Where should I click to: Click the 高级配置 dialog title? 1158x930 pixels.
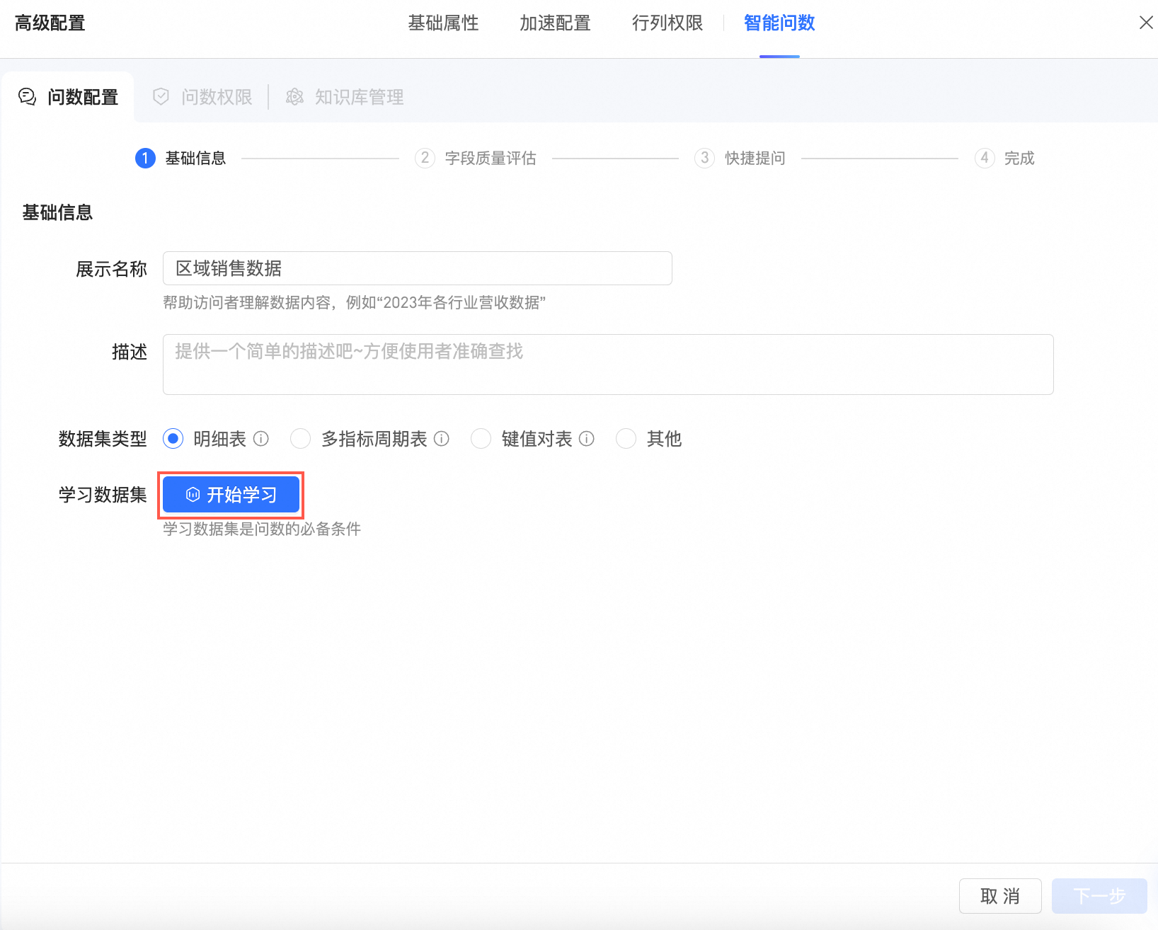pyautogui.click(x=50, y=23)
